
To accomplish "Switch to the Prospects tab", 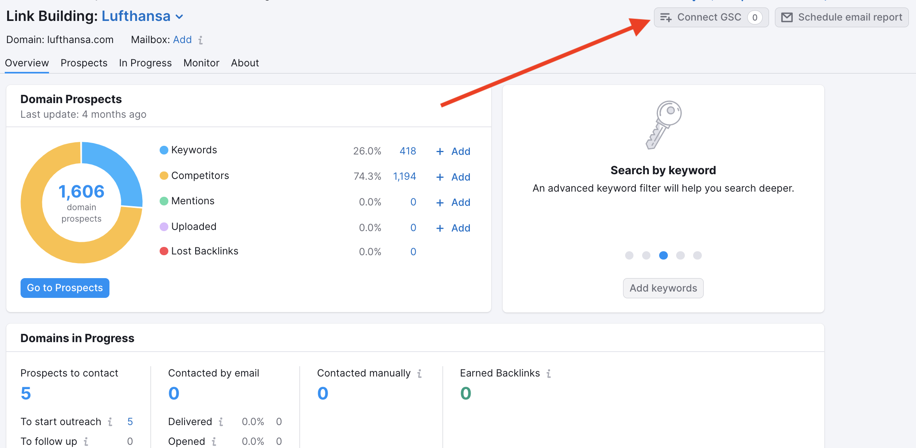I will click(84, 63).
